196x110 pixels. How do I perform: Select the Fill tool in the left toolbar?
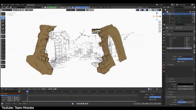[3, 21]
